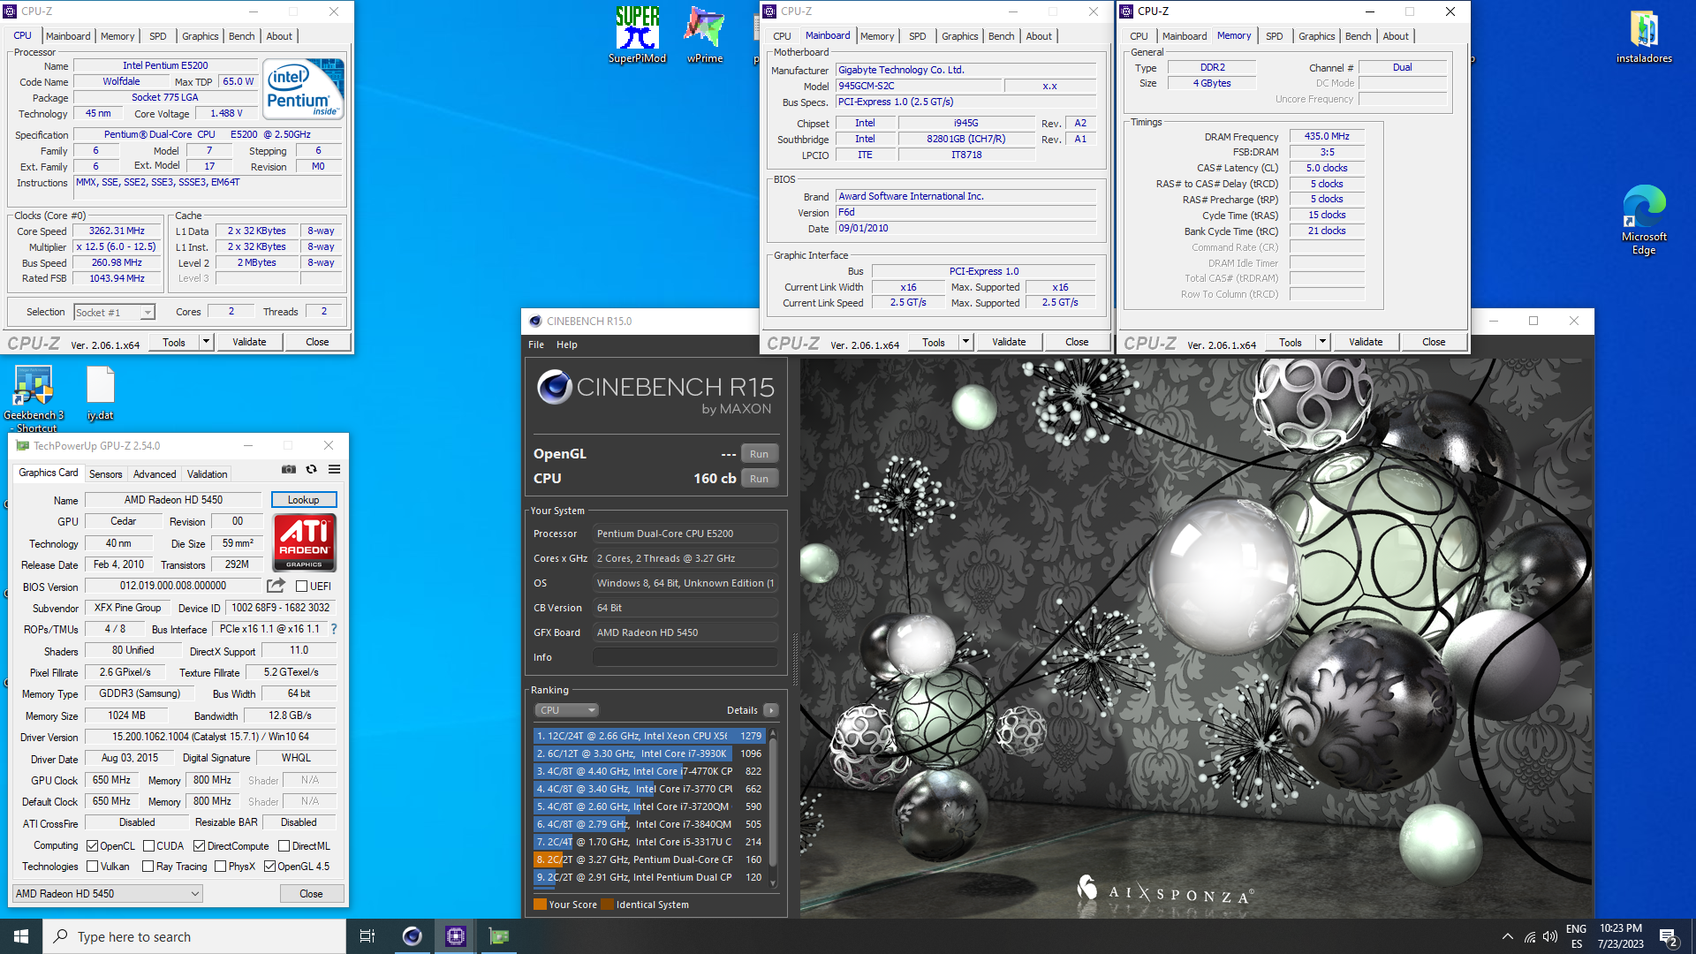Viewport: 1696px width, 954px height.
Task: Show hidden system tray icons
Action: [x=1507, y=937]
